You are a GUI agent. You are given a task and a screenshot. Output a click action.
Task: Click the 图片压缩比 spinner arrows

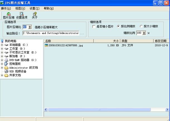[x=30, y=27]
